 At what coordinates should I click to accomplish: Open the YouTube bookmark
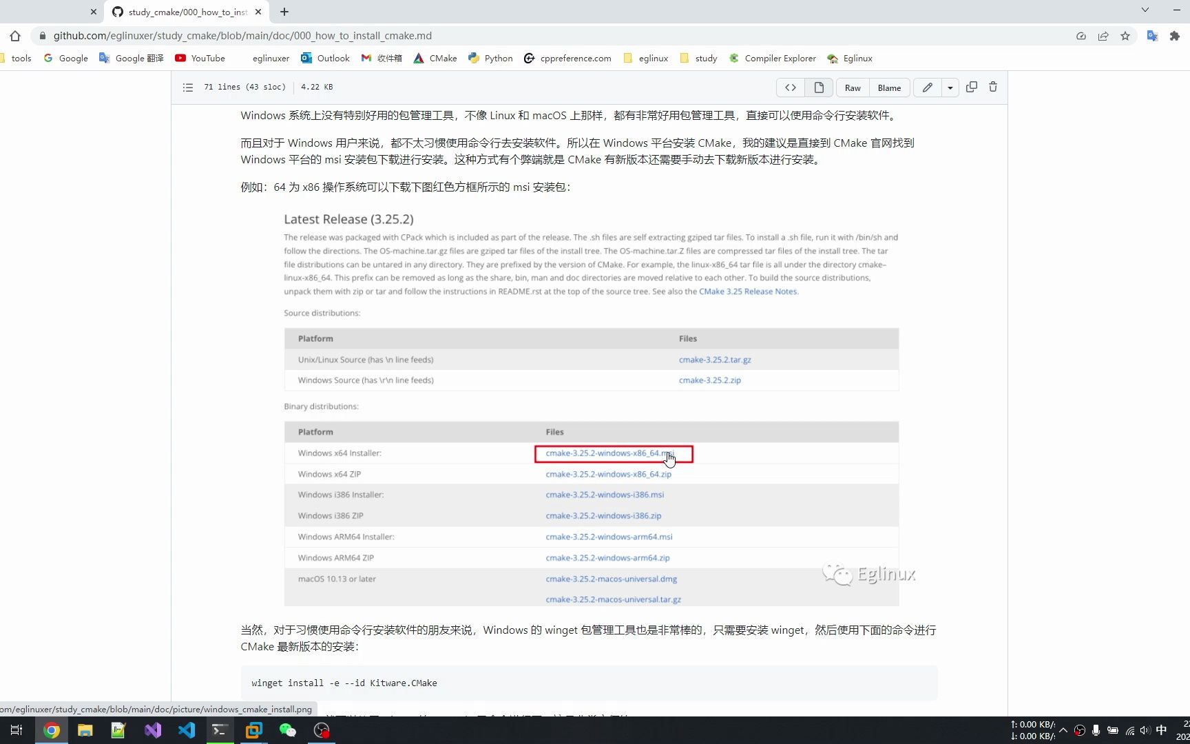[x=200, y=59]
